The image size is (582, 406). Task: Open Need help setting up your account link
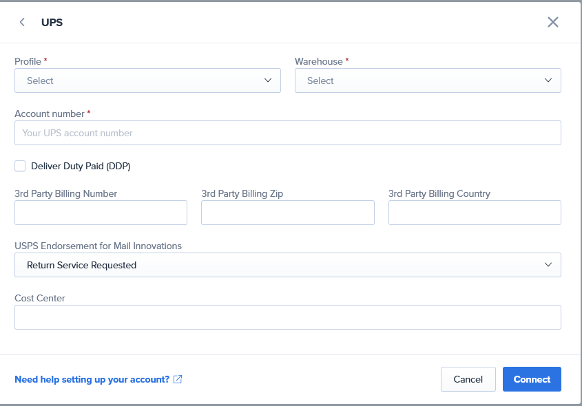point(92,379)
